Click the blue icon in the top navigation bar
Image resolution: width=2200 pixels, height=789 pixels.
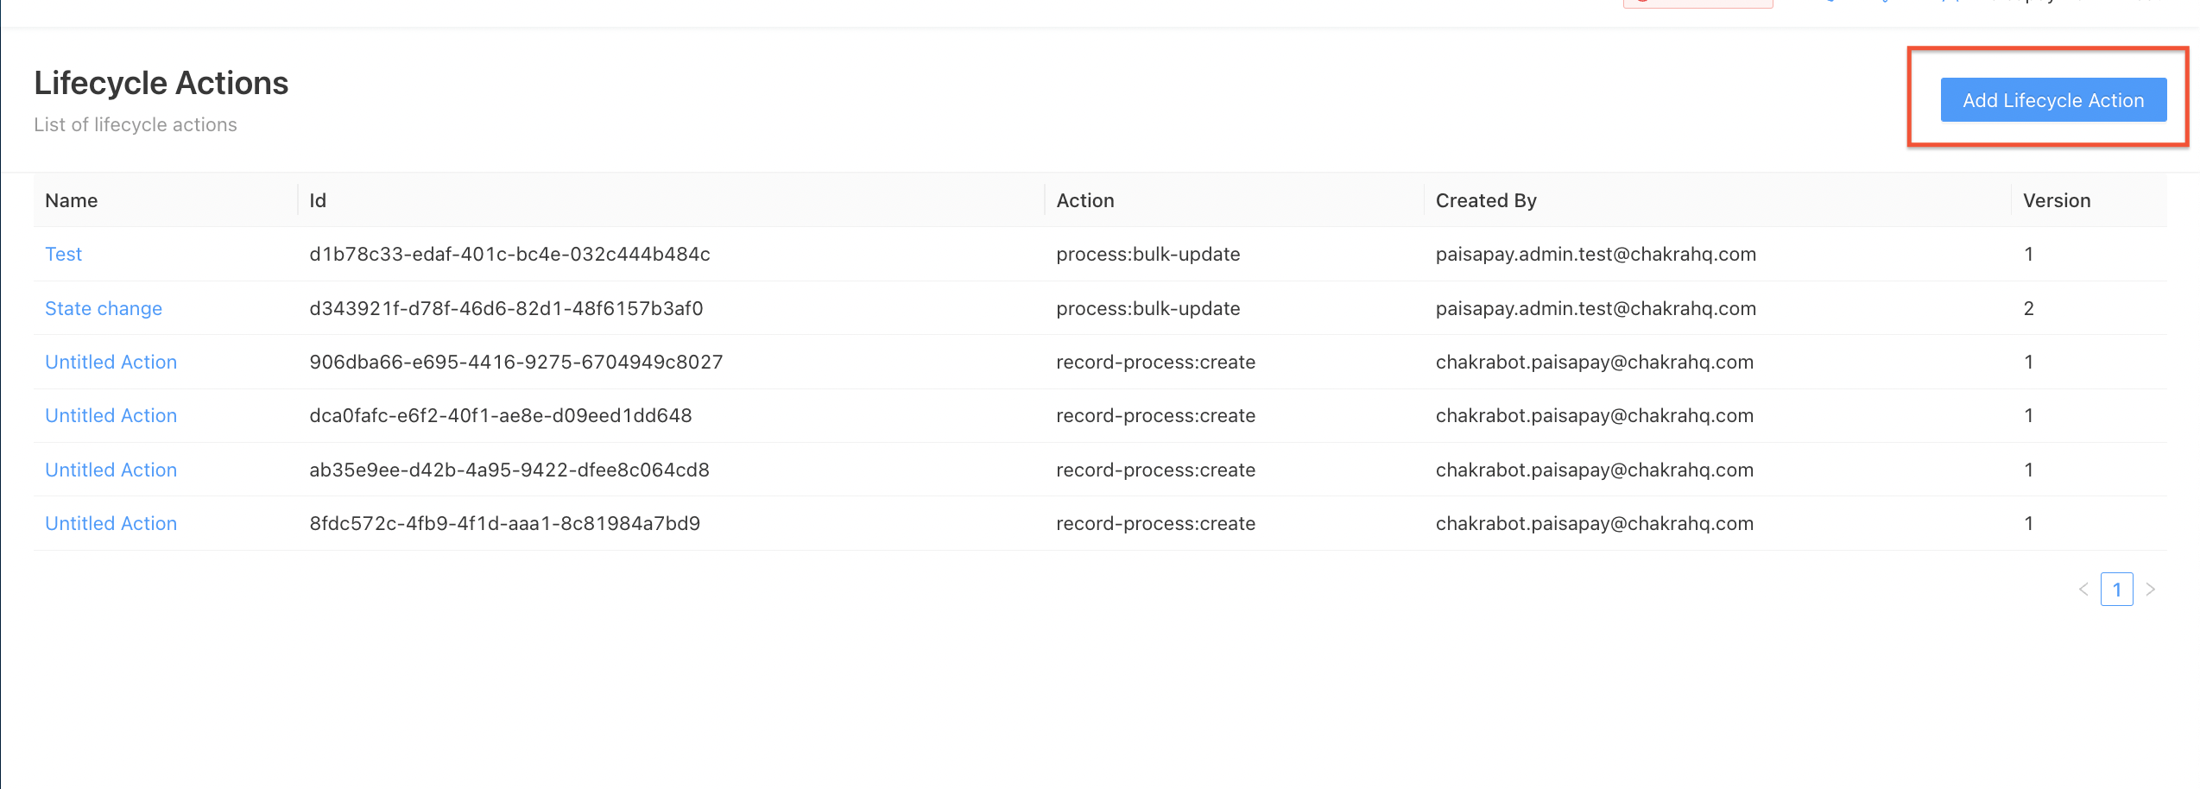(x=1830, y=3)
